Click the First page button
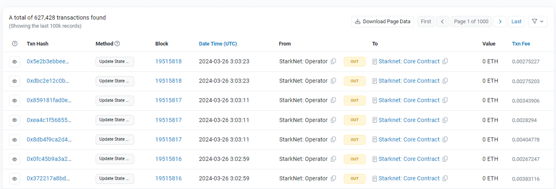This screenshot has height=189, width=556. 426,21
